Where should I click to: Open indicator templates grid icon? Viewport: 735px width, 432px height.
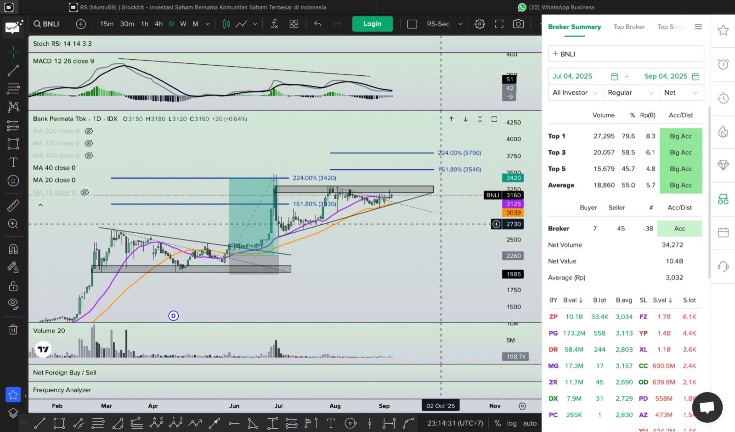(x=294, y=24)
